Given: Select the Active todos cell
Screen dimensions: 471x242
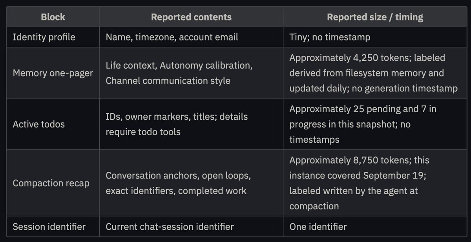Looking at the screenshot, I should click(53, 124).
